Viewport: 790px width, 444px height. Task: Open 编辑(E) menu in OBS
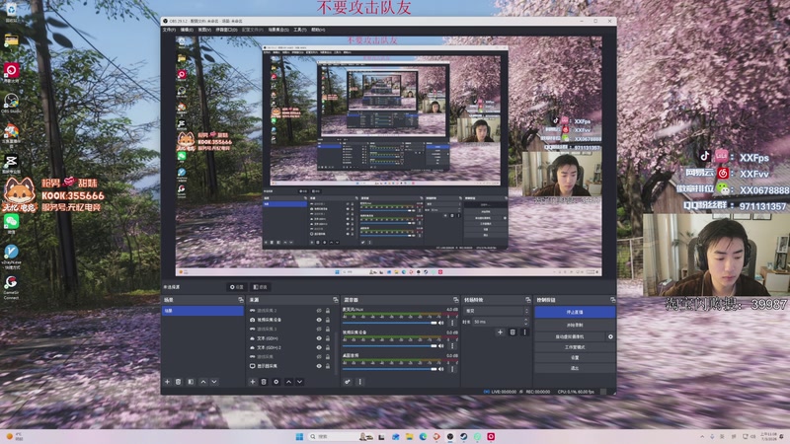pos(187,30)
